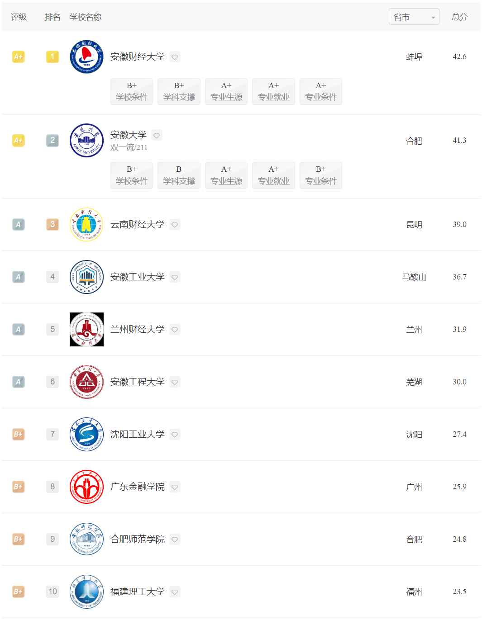Click the 安徽财经大学 school logo
The width and height of the screenshot is (482, 620).
click(x=86, y=57)
